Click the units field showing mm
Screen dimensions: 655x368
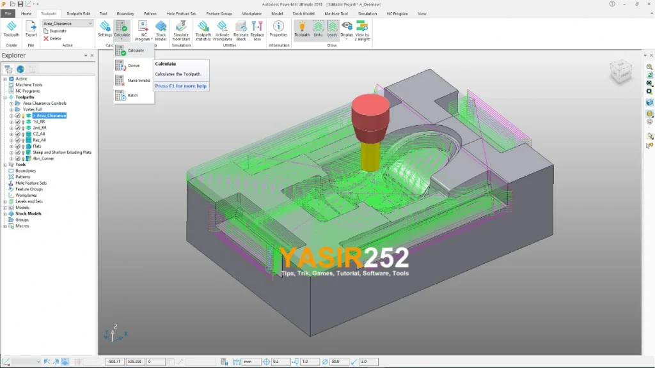[251, 362]
